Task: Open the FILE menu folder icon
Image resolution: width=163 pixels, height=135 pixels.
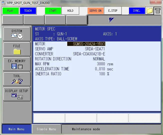Action: 17,49
